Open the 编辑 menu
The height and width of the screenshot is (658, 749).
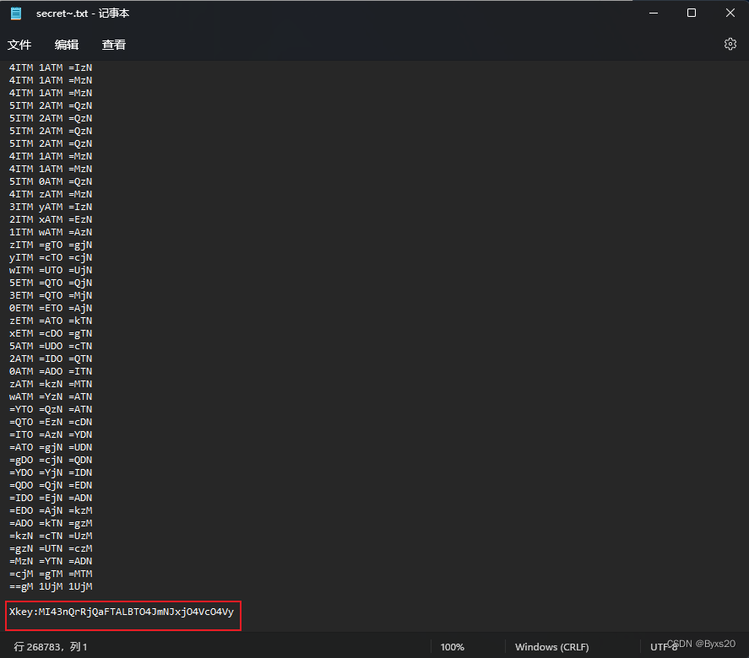coord(67,45)
